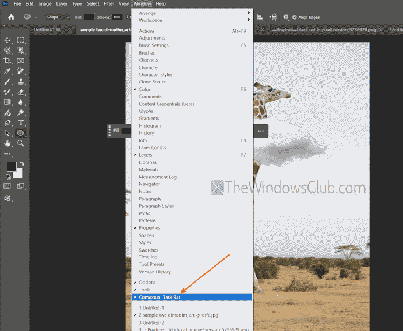Open Brush Settings panel from menu

pos(192,45)
